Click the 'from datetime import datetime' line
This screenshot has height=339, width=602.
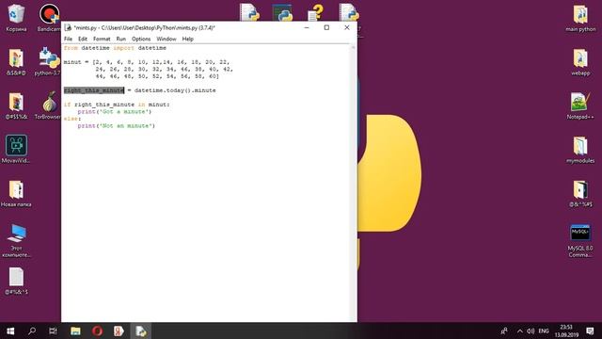(x=115, y=48)
